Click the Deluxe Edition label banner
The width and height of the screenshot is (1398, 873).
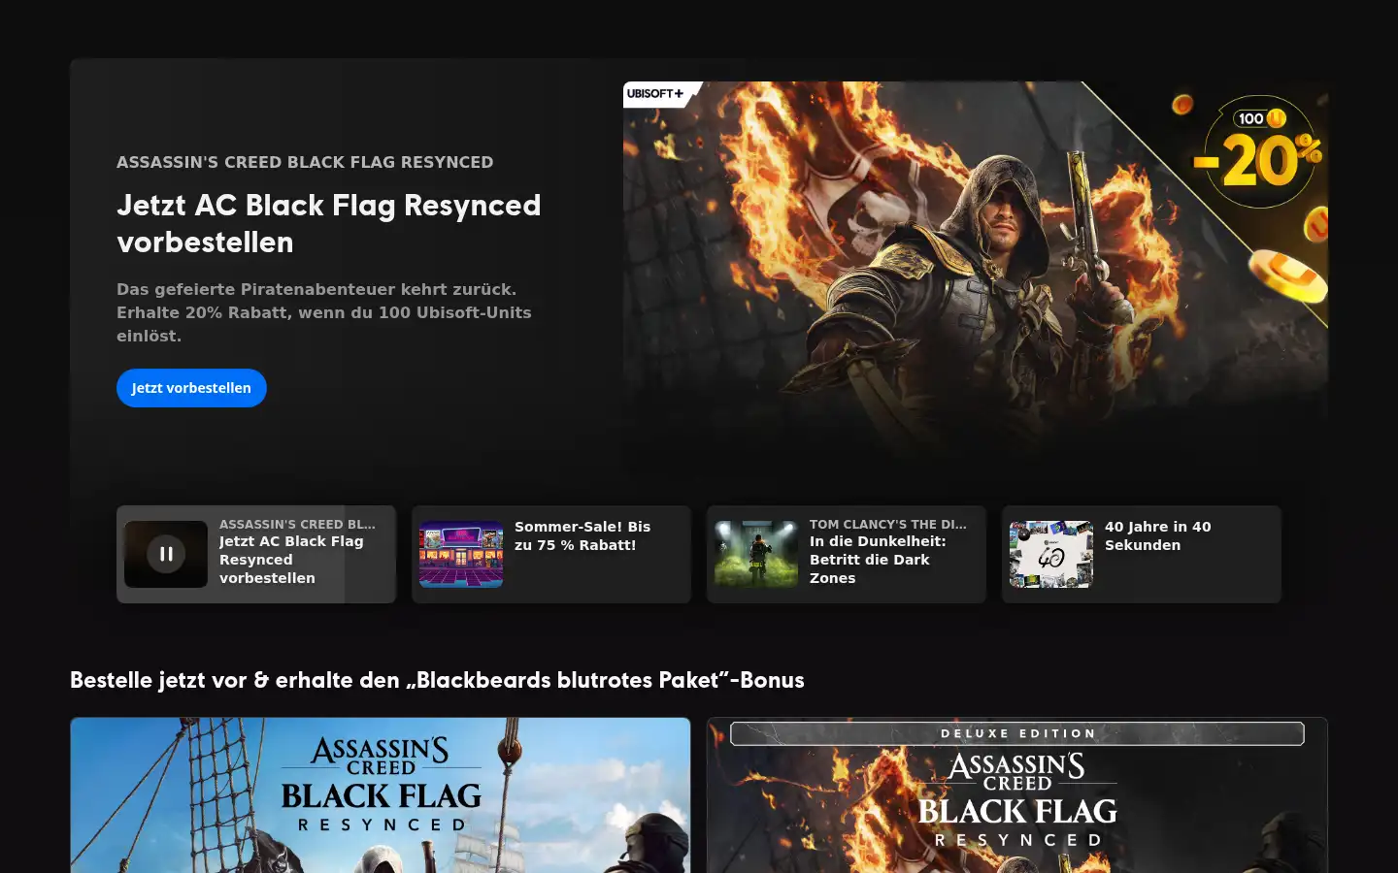[1017, 733]
